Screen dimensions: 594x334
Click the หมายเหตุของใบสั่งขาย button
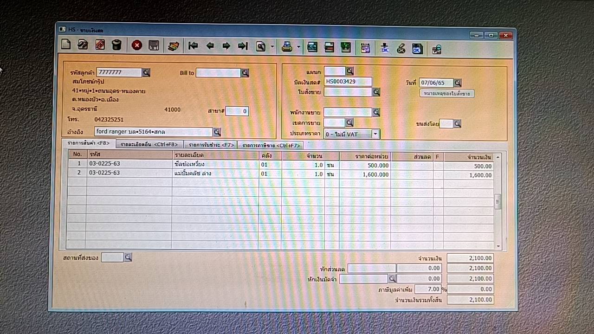click(447, 94)
